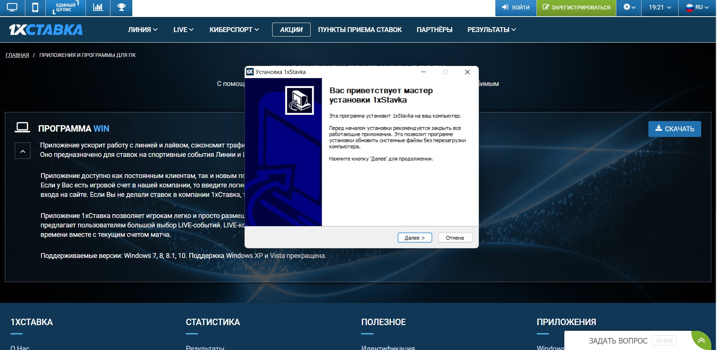Open the Результаты footer link

205,347
